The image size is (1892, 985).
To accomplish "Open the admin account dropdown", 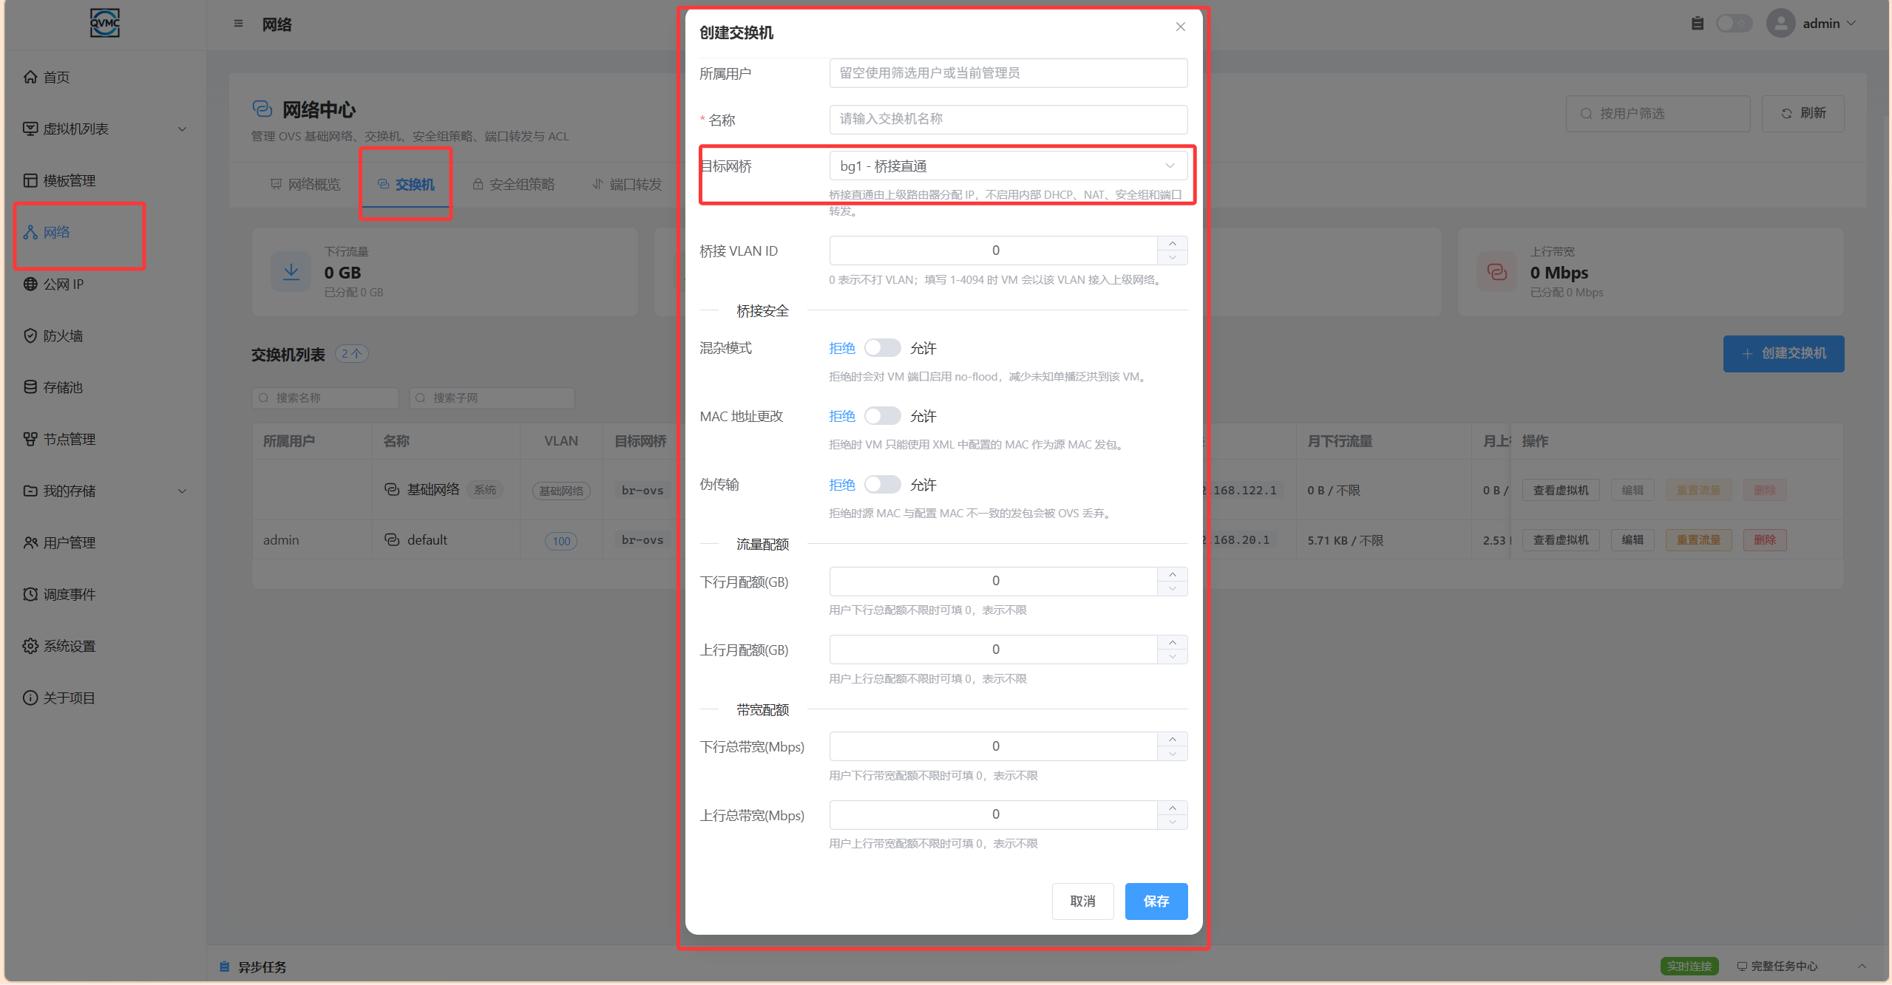I will [1828, 24].
